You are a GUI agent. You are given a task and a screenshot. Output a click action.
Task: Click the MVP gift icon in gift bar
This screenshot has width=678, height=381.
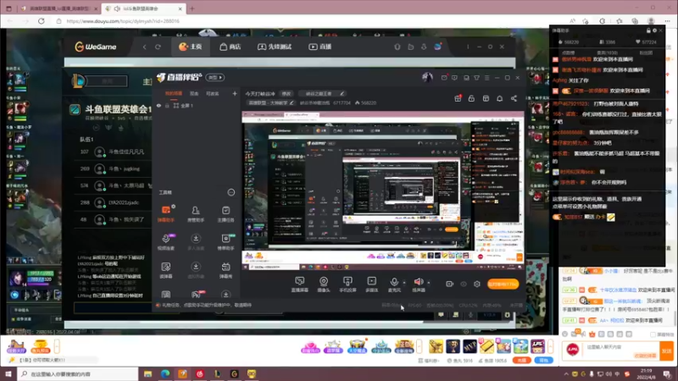tap(470, 346)
